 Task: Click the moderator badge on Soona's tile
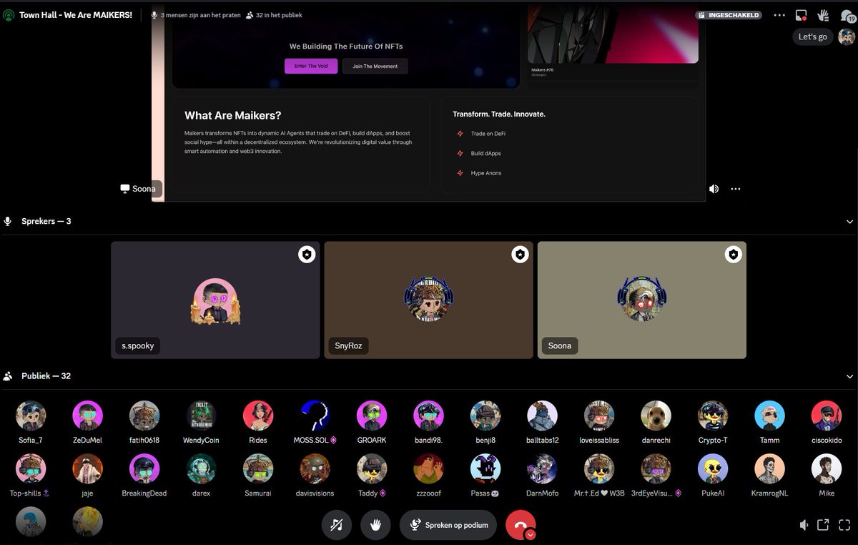[x=733, y=254]
